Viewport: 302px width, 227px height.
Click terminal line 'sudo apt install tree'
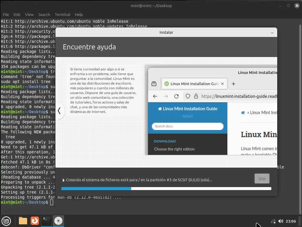click(x=26, y=82)
